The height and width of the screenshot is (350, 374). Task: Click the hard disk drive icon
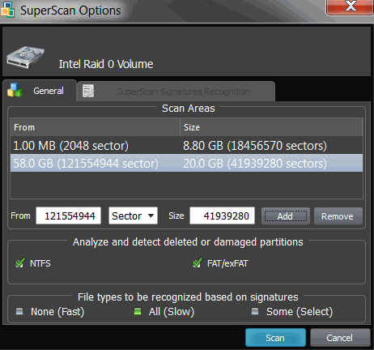[25, 57]
